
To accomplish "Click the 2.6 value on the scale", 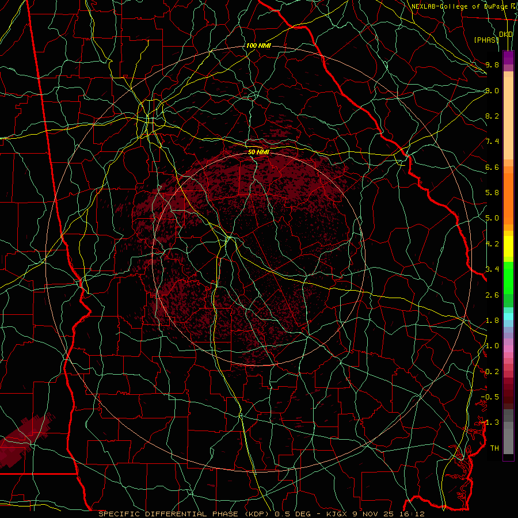I will 492,295.
